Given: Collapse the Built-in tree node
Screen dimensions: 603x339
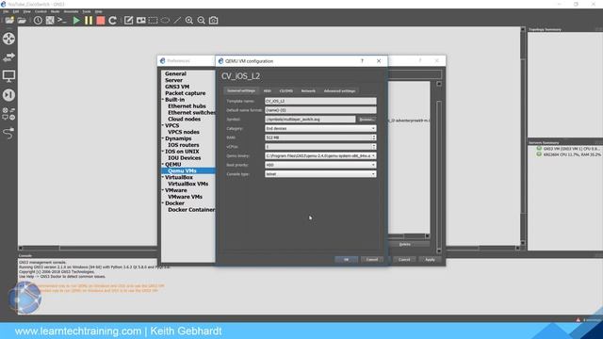Looking at the screenshot, I should (163, 100).
